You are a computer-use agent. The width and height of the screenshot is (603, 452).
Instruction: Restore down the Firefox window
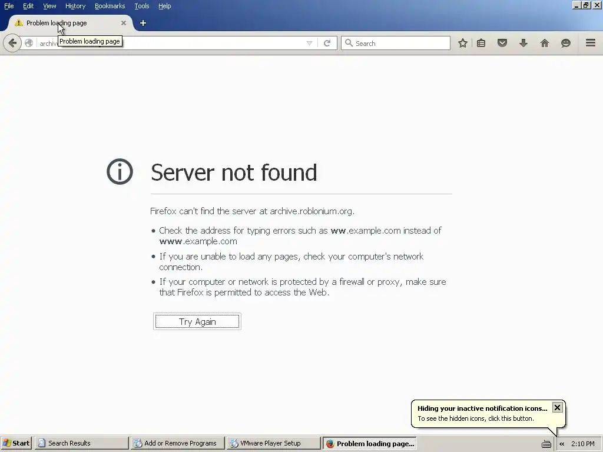tap(586, 5)
